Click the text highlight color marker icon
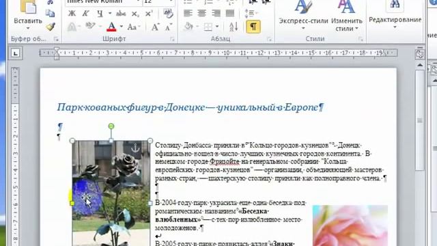This screenshot has height=246, width=437. pos(90,26)
